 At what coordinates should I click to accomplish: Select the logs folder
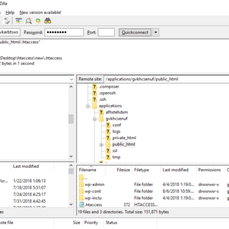(116, 132)
